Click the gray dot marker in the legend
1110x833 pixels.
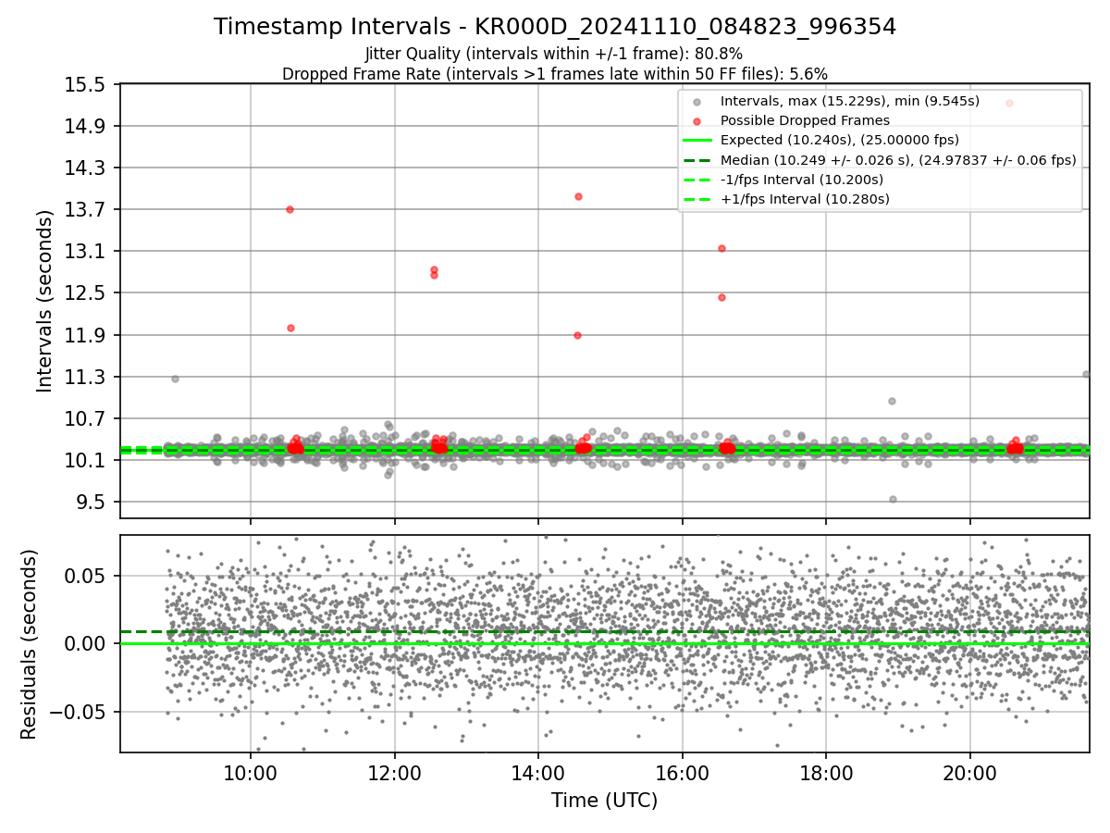click(x=697, y=101)
